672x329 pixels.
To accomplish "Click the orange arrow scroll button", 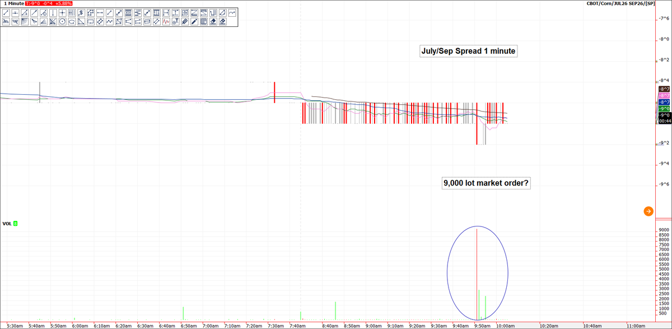I will (x=648, y=211).
